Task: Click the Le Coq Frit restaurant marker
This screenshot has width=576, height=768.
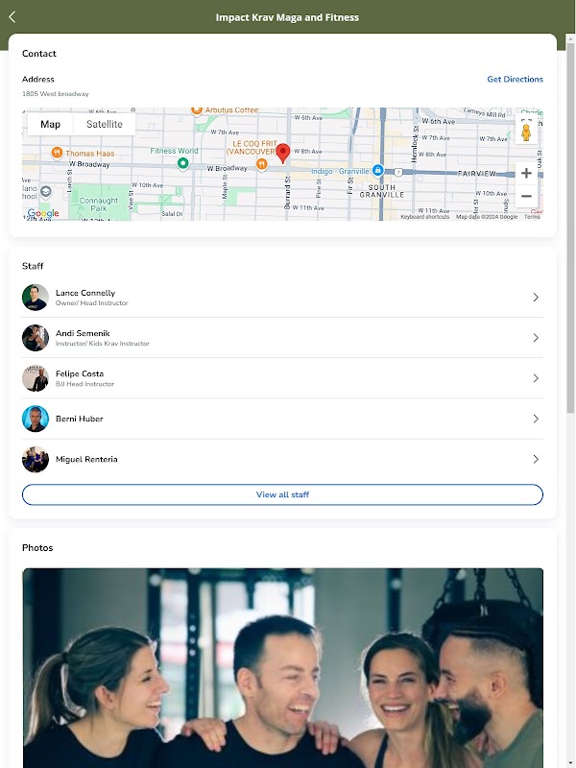Action: (261, 163)
